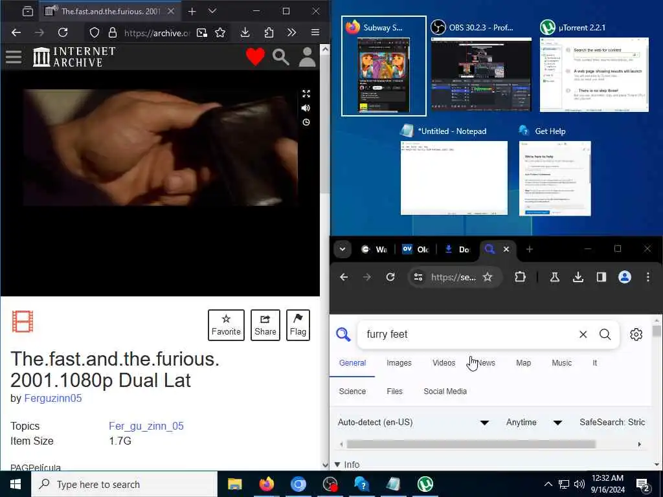Reload the page in Chrome
Image resolution: width=663 pixels, height=497 pixels.
tap(390, 277)
